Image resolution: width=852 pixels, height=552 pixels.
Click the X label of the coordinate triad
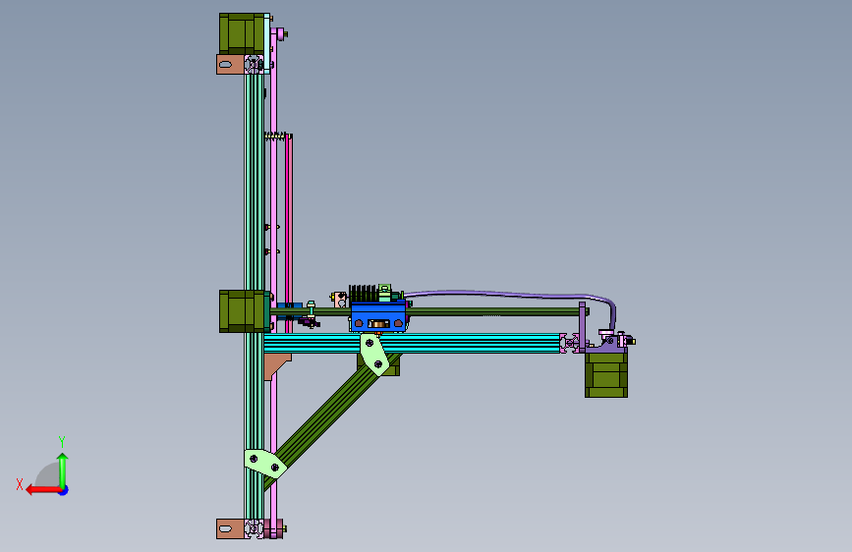pos(20,484)
